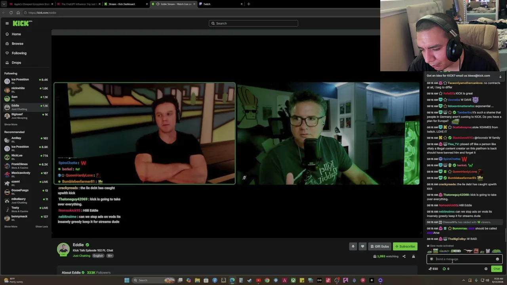Open benmymack recommended channel
Viewport: 507px width, 285px height.
(x=26, y=218)
